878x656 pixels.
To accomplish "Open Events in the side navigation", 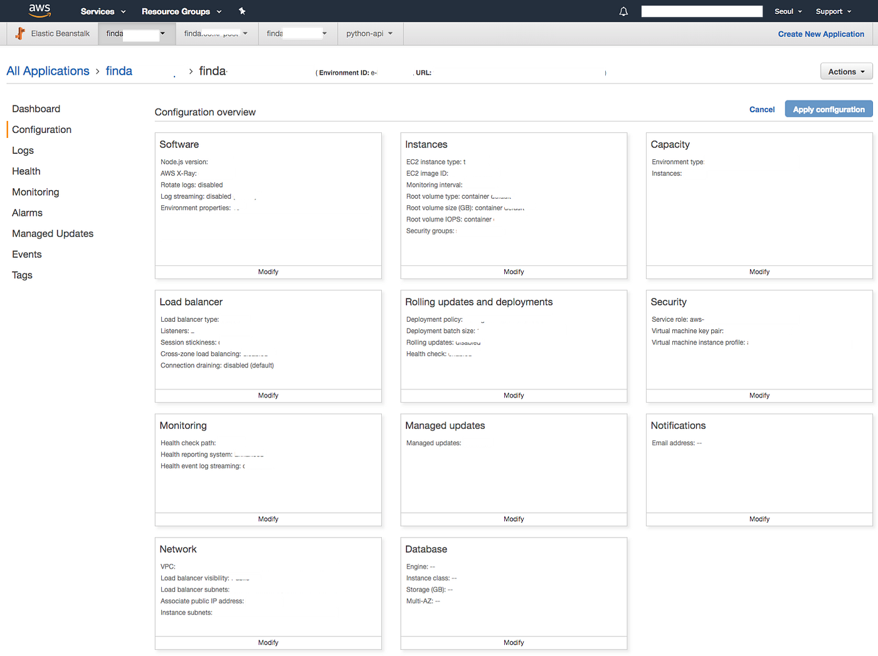I will coord(27,254).
